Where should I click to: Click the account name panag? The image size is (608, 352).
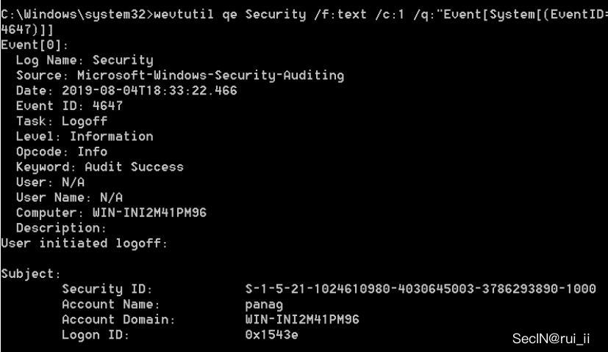[x=264, y=304]
